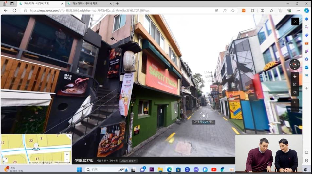Open the sidebar tools briefcase icon
Image resolution: width=312 pixels, height=174 pixels.
pos(307,43)
